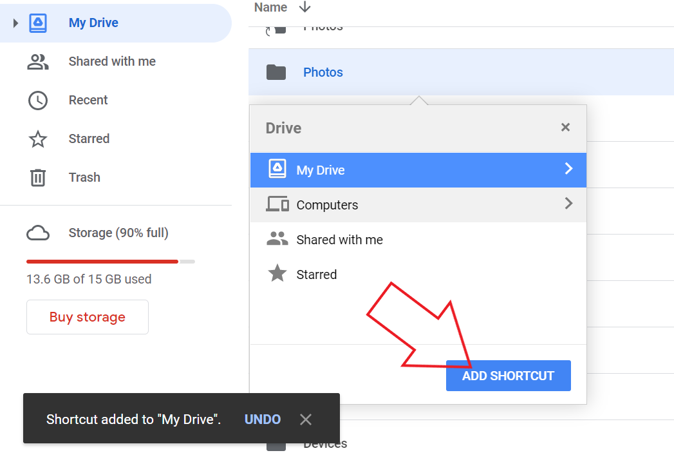Select the highlighted Photos folder row
The image size is (674, 453).
[x=461, y=72]
